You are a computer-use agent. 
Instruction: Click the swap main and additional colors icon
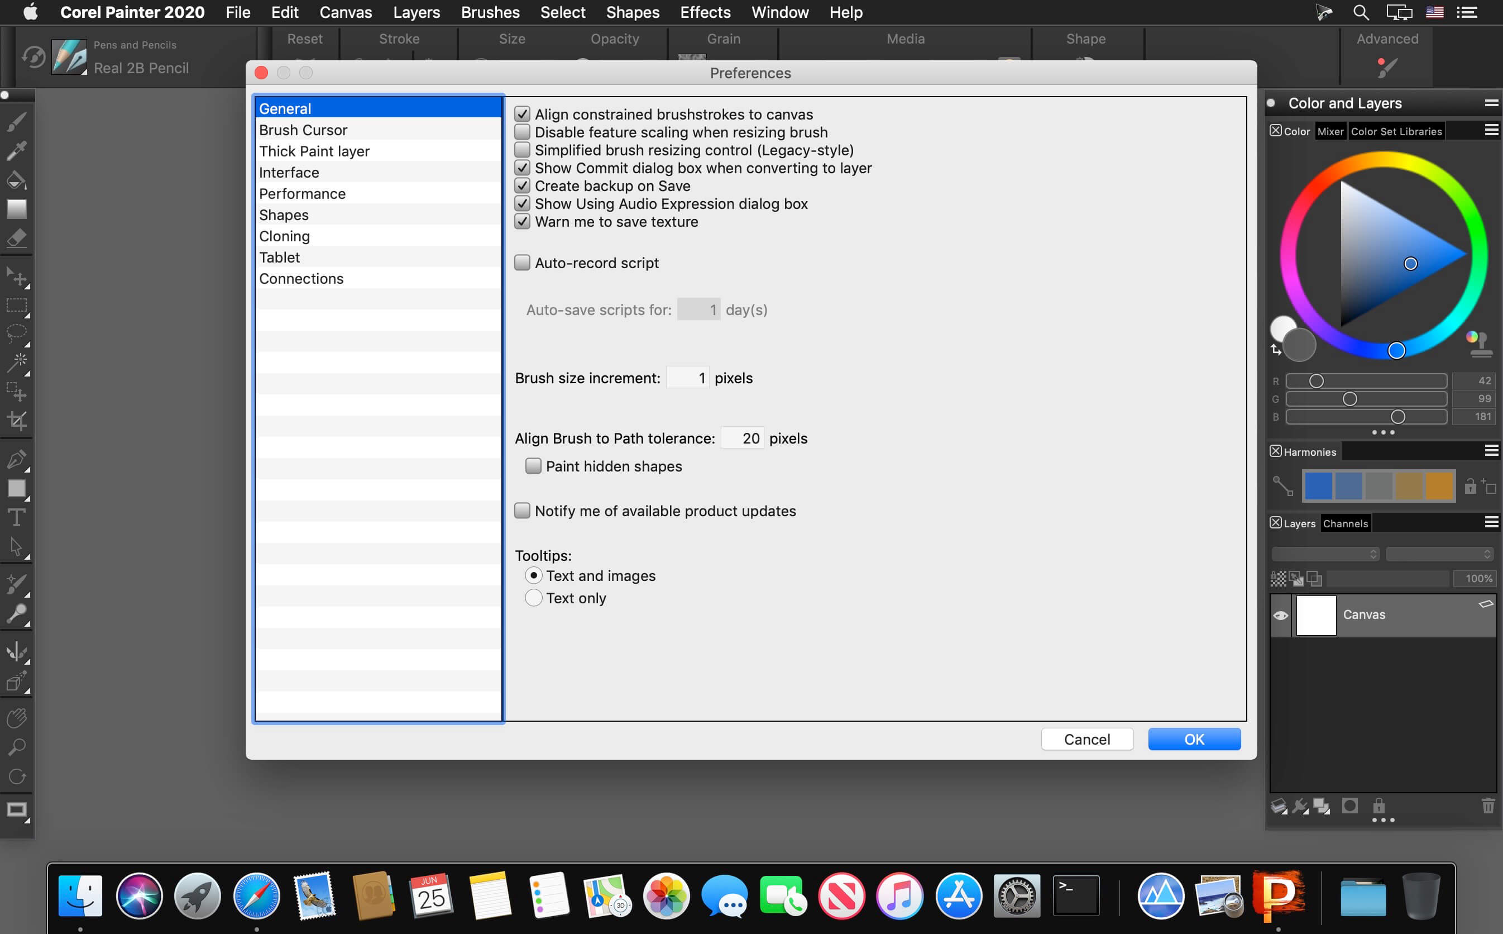pyautogui.click(x=1276, y=350)
